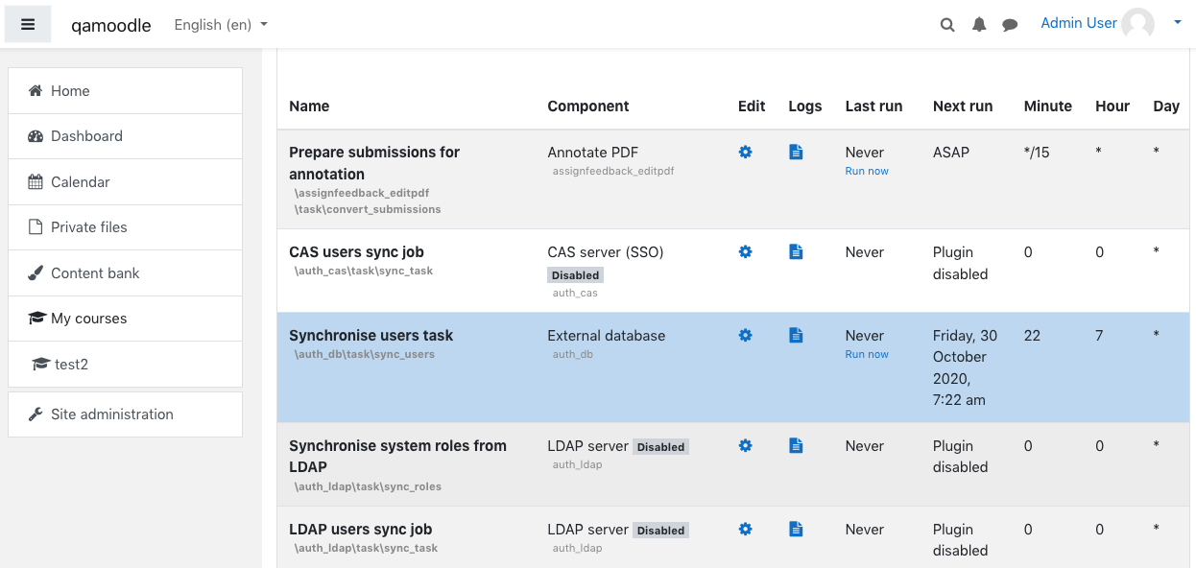Open the search magnifier icon

point(947,25)
